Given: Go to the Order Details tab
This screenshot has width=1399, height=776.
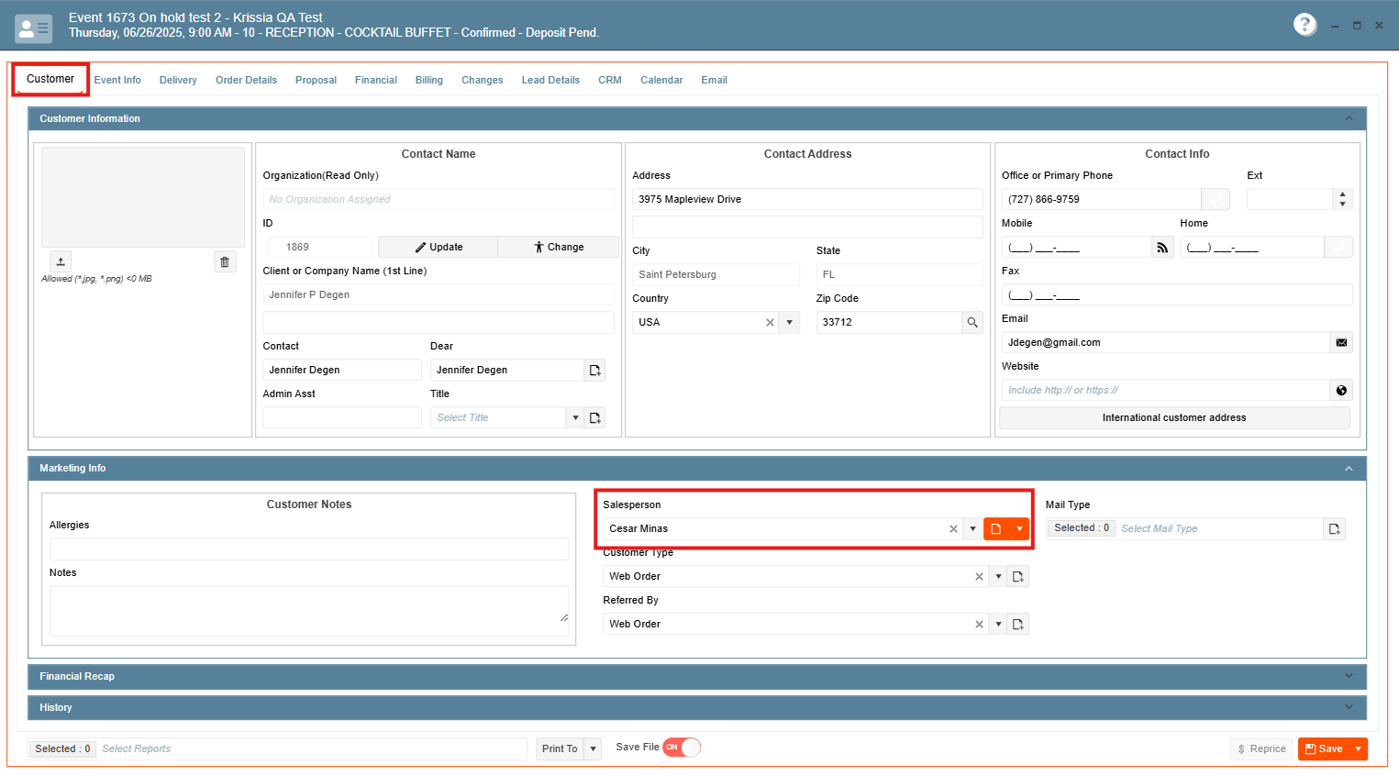Looking at the screenshot, I should point(246,80).
